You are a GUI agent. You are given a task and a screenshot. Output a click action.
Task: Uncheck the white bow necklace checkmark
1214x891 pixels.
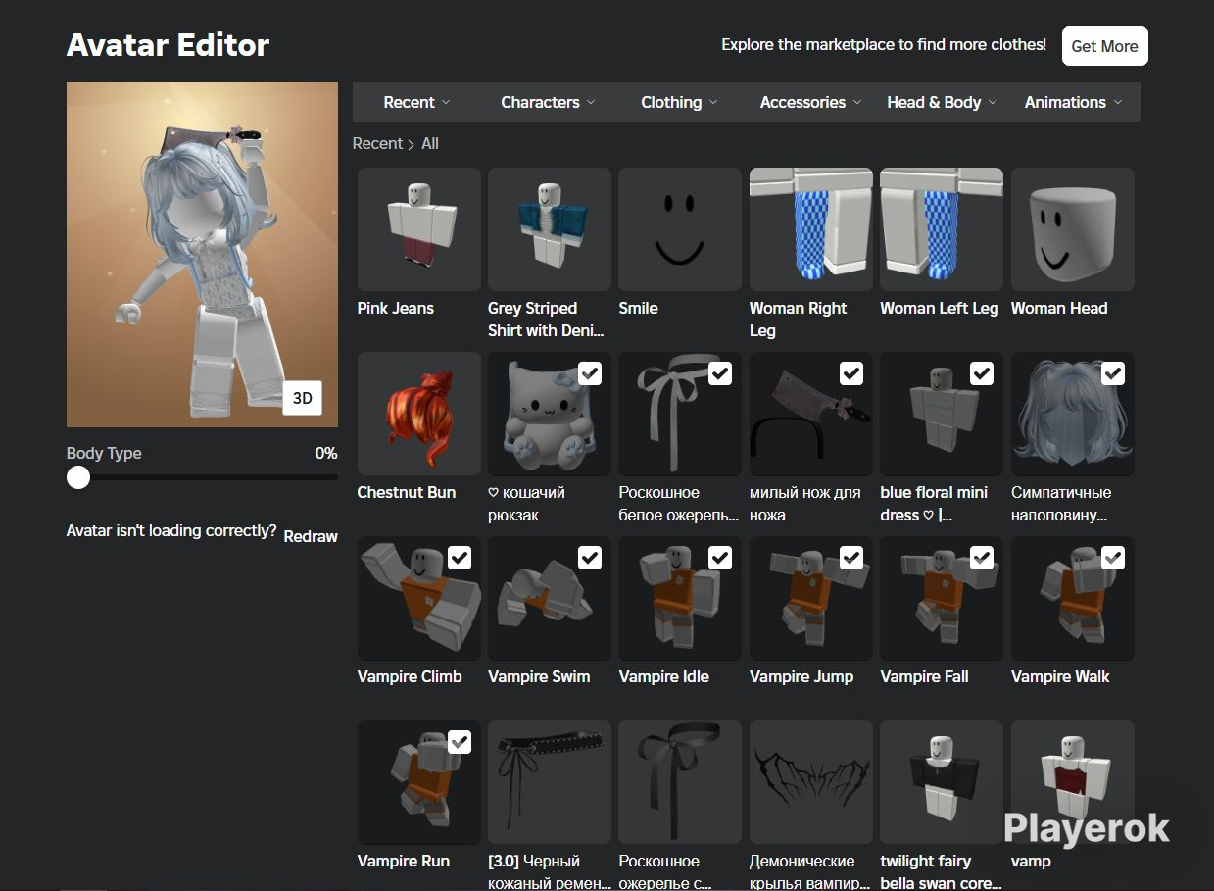tap(720, 373)
